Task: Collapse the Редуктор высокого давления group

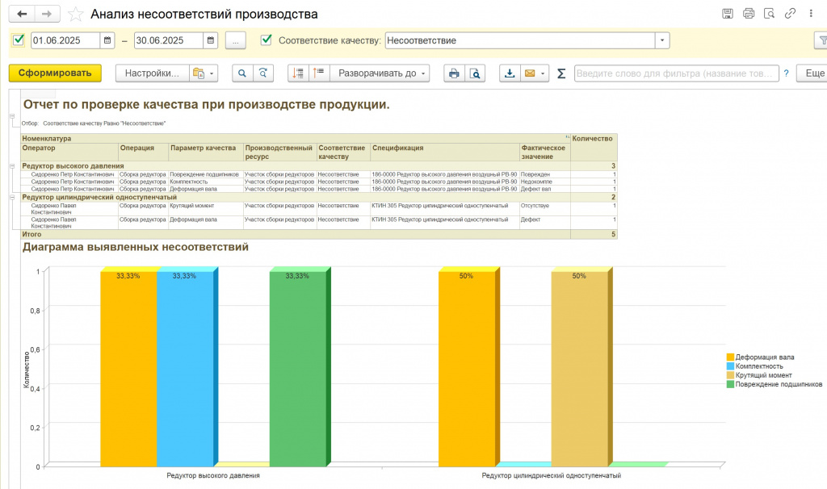Action: tap(12, 166)
